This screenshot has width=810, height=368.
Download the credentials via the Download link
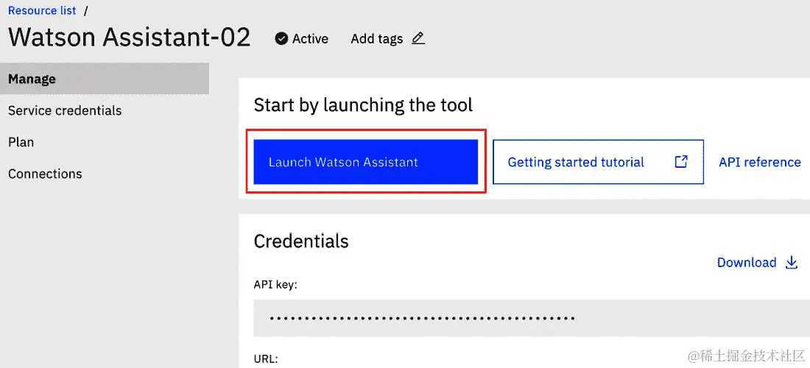click(747, 263)
